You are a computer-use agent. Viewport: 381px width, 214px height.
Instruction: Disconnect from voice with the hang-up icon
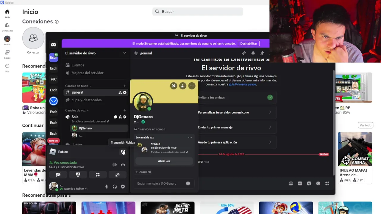[x=123, y=165]
